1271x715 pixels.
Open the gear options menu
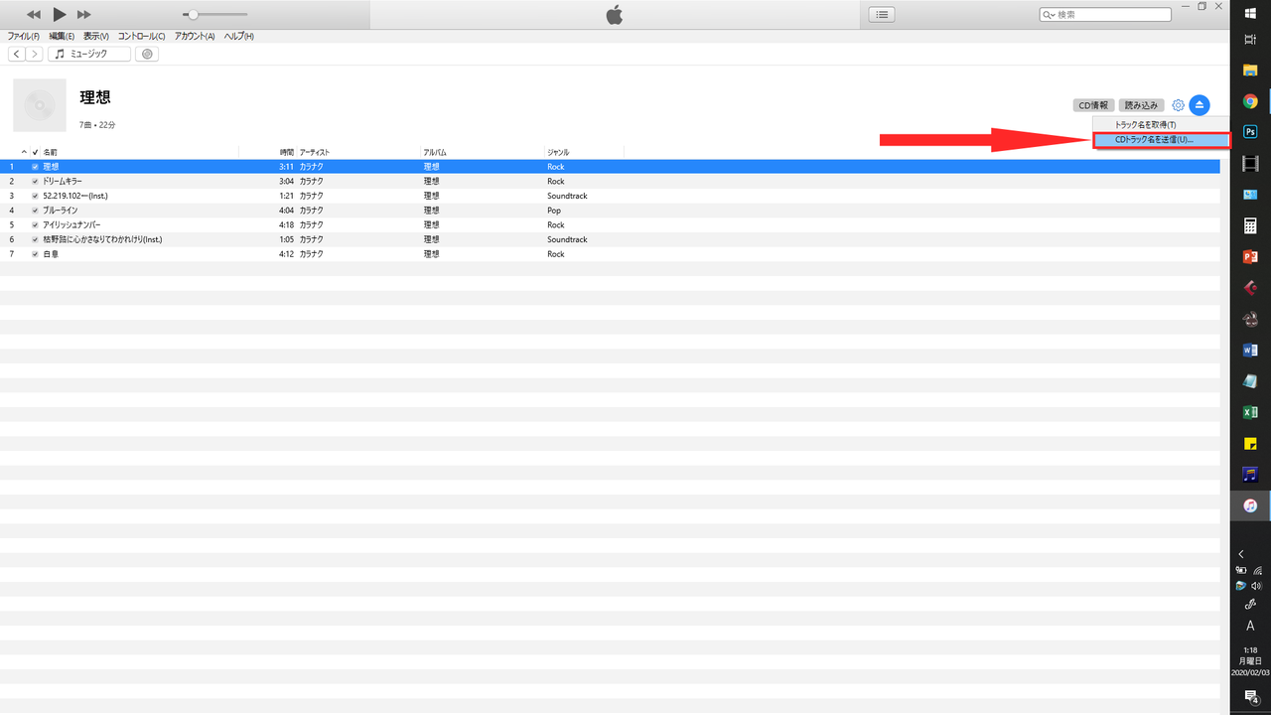[x=1178, y=105]
